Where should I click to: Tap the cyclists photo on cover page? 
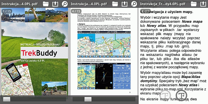pyautogui.click(x=55, y=88)
